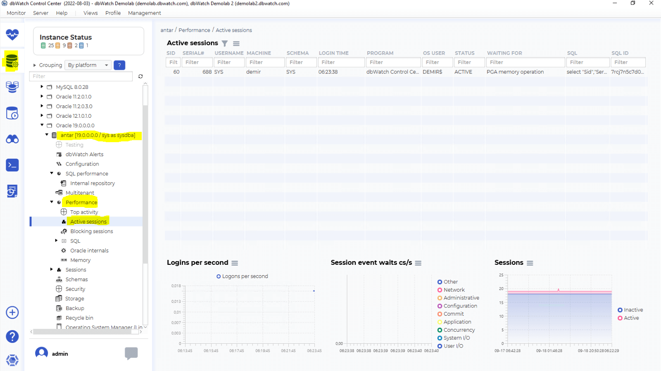Screen dimensions: 661x371
Task: Toggle the Administrative series legend
Action: pos(458,298)
